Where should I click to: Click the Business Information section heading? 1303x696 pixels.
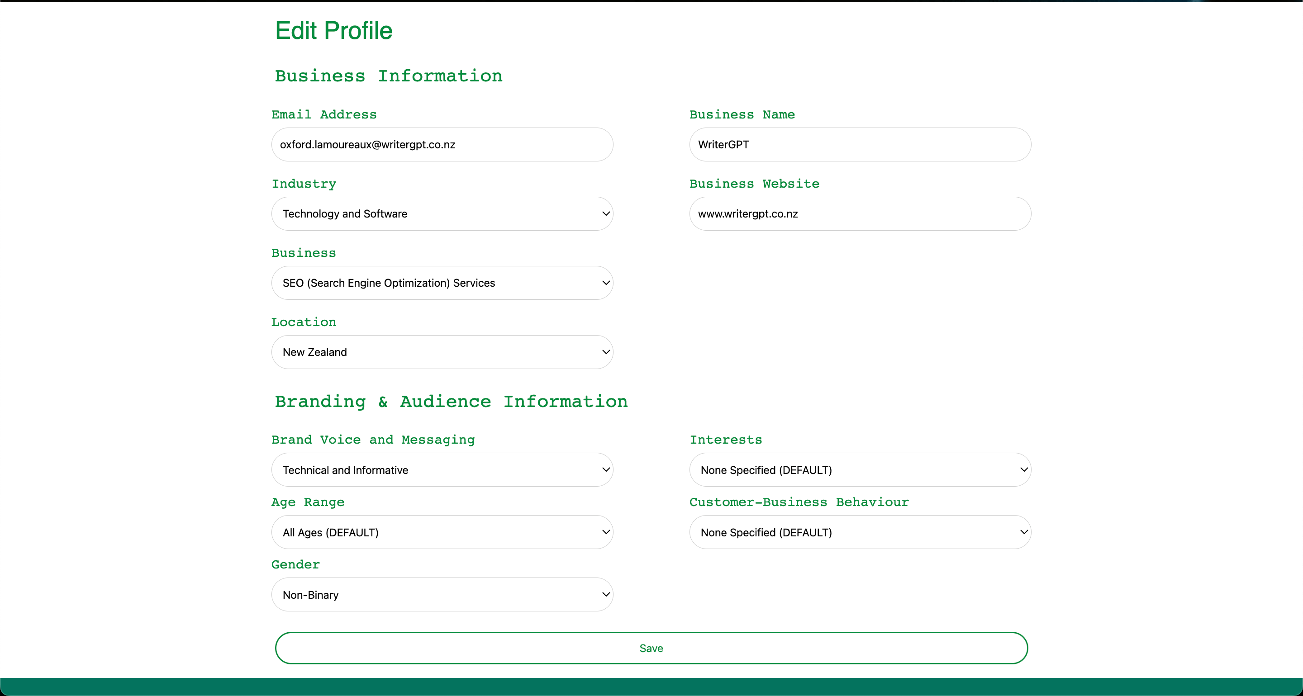pos(389,76)
